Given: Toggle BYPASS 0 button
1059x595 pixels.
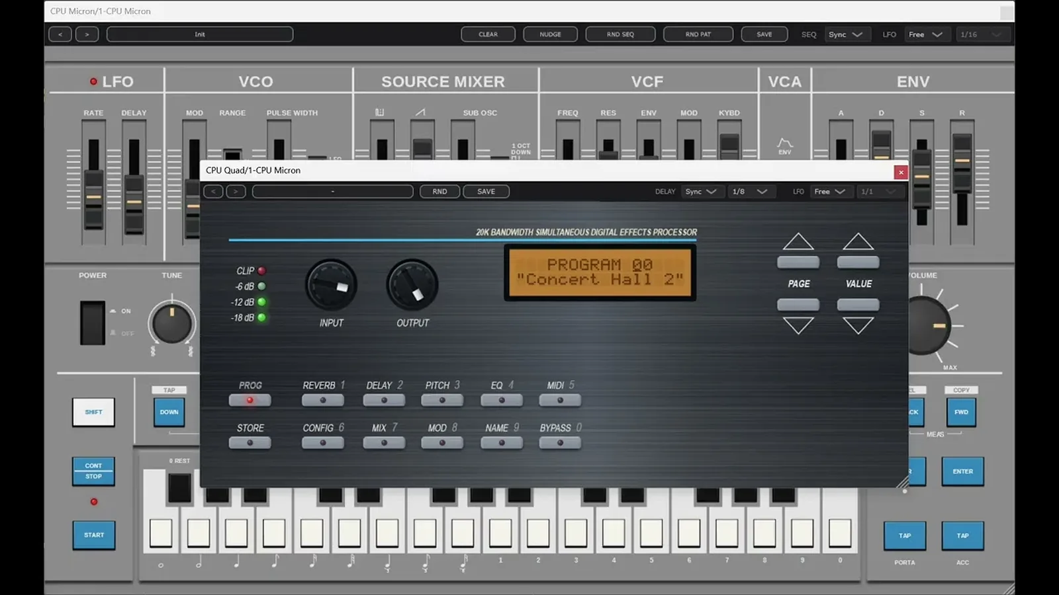Looking at the screenshot, I should coord(560,443).
